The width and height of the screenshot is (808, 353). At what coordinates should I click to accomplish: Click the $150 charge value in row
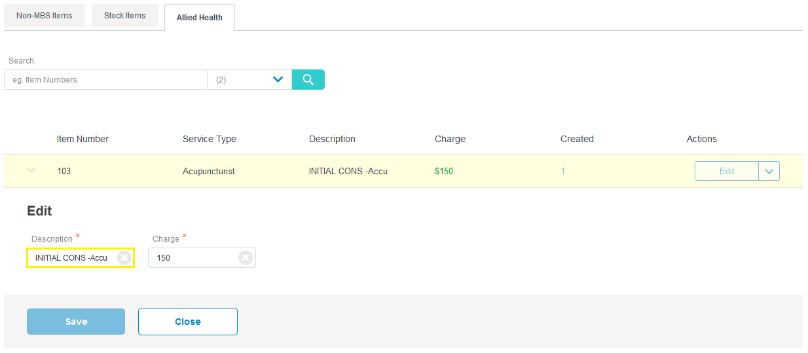[444, 171]
